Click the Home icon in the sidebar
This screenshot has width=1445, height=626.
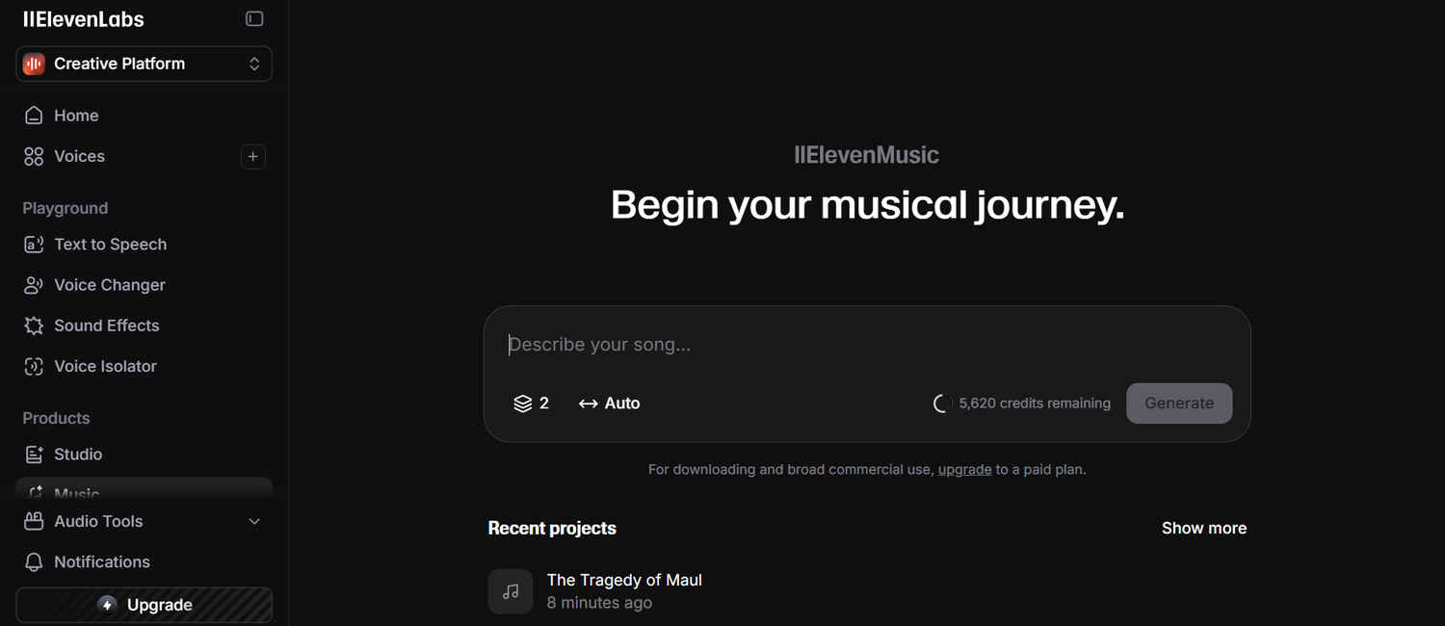tap(34, 116)
